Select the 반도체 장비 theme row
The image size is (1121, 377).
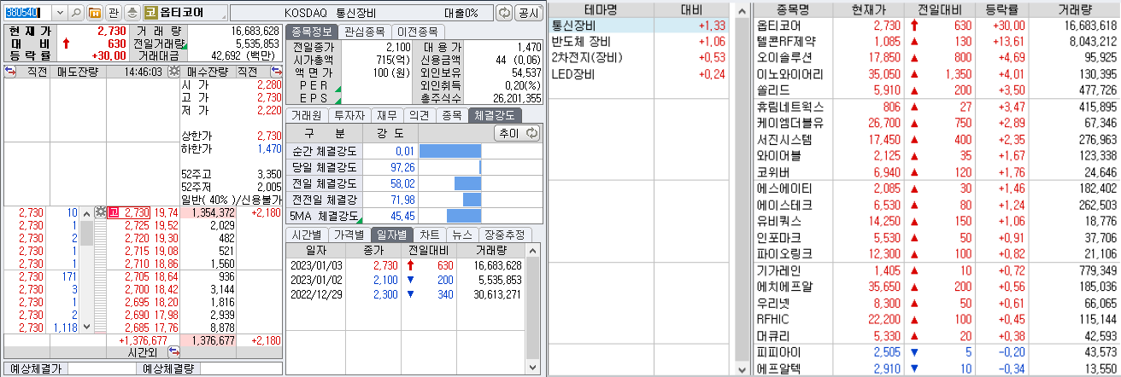(639, 42)
